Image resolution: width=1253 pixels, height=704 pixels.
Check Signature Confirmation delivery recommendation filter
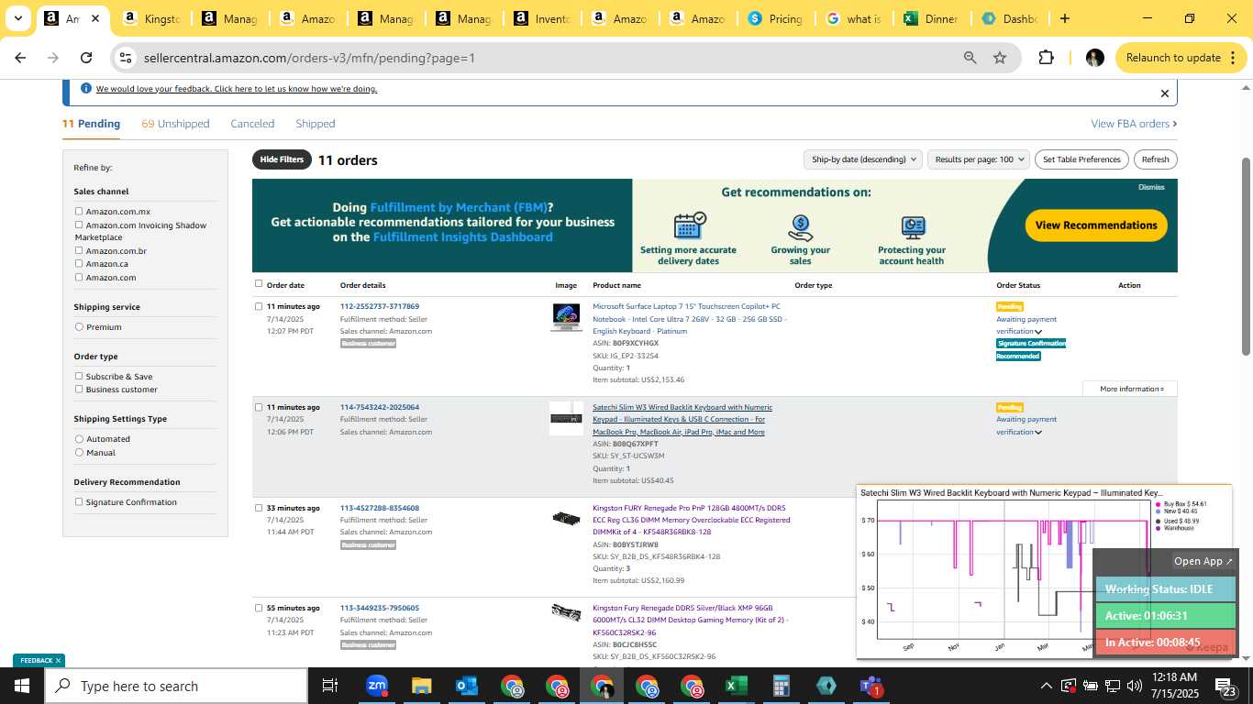(79, 501)
